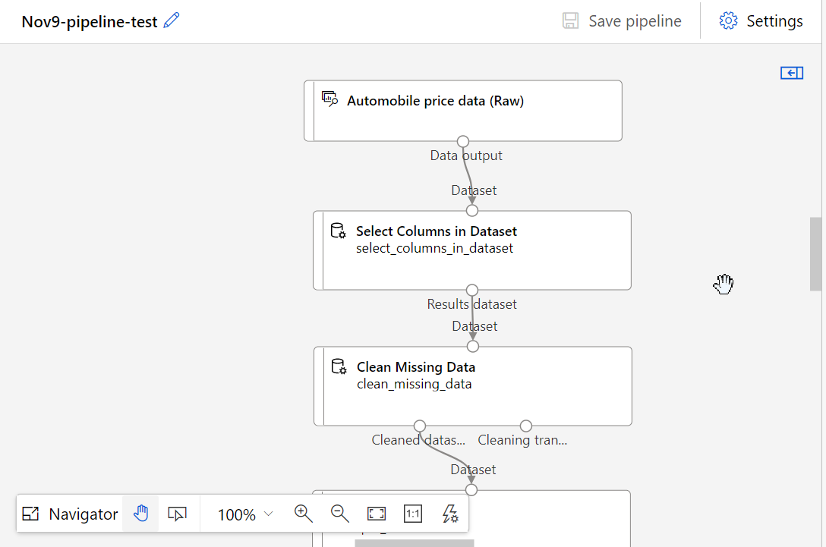Screen dimensions: 826x547
Task: Click the zoom to fit icon
Action: 377,514
